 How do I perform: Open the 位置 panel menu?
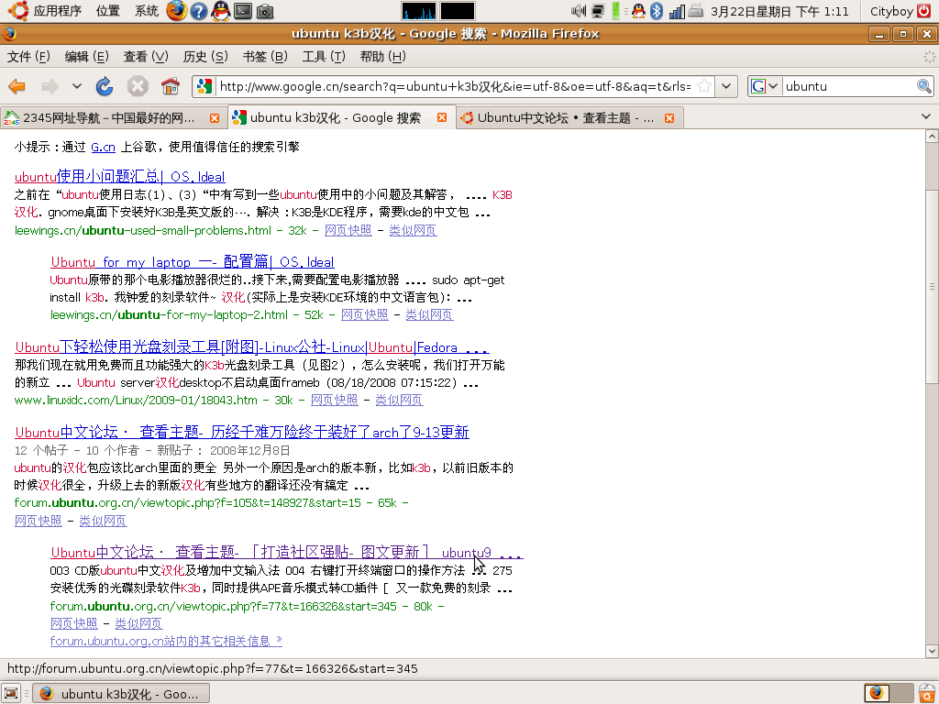(108, 11)
